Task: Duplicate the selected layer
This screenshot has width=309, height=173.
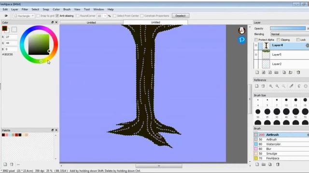Action: (x=284, y=73)
